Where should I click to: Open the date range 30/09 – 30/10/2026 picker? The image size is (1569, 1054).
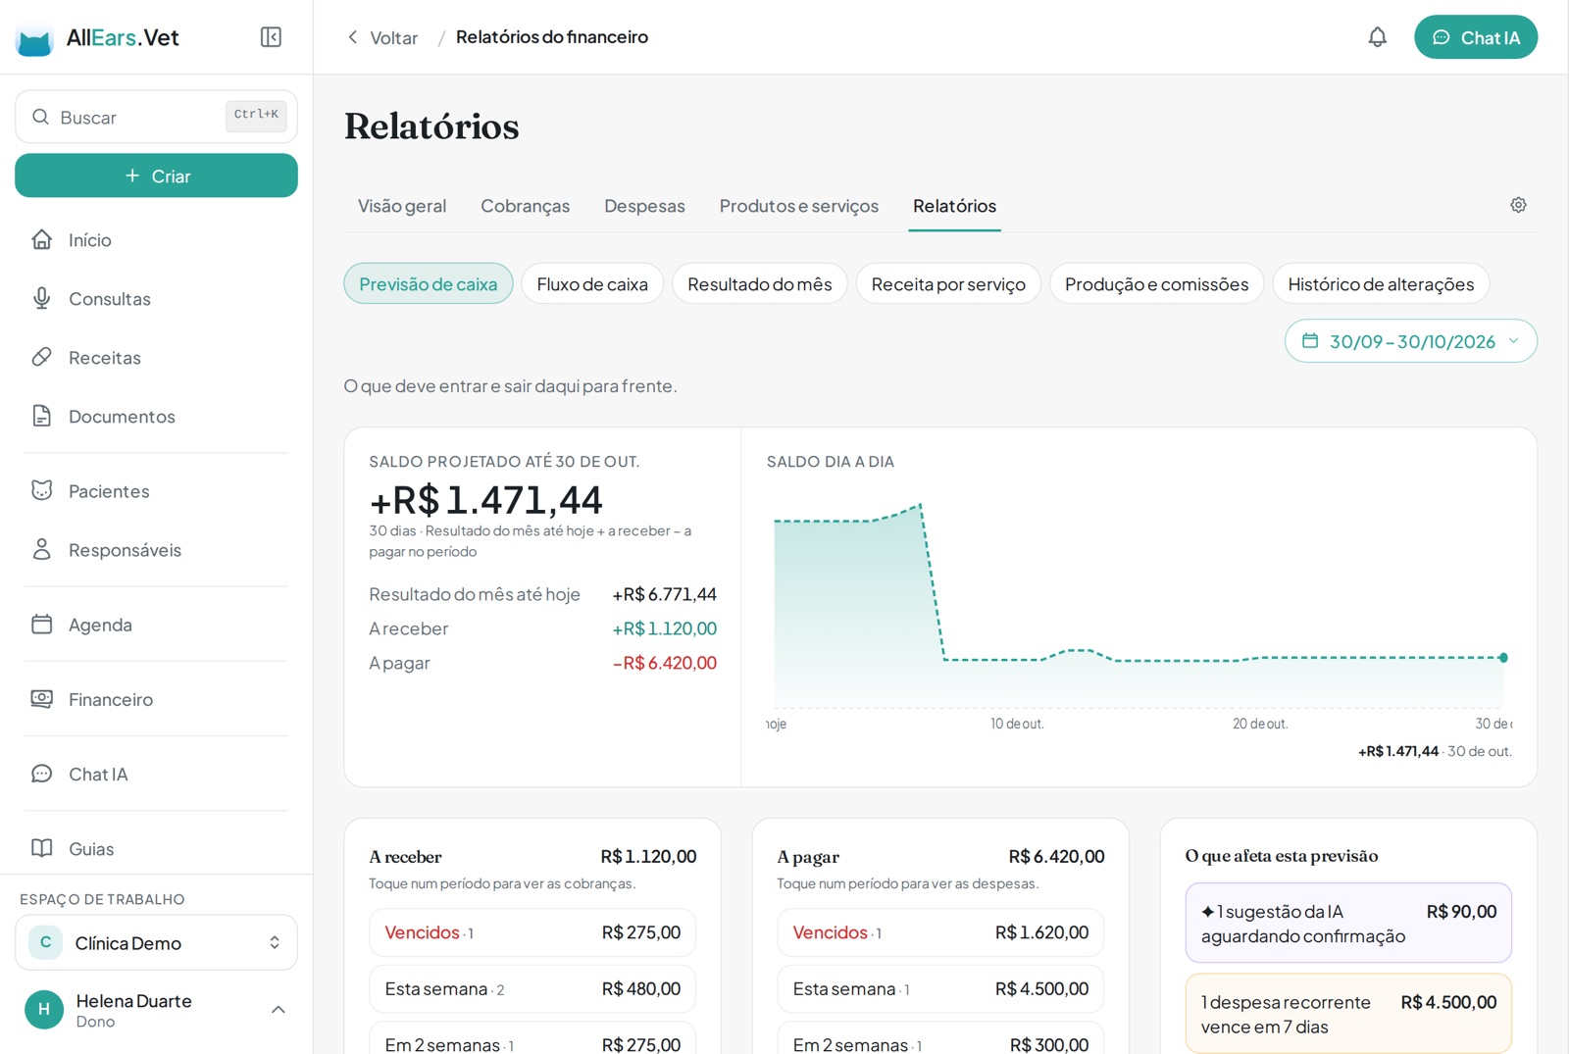pos(1411,341)
